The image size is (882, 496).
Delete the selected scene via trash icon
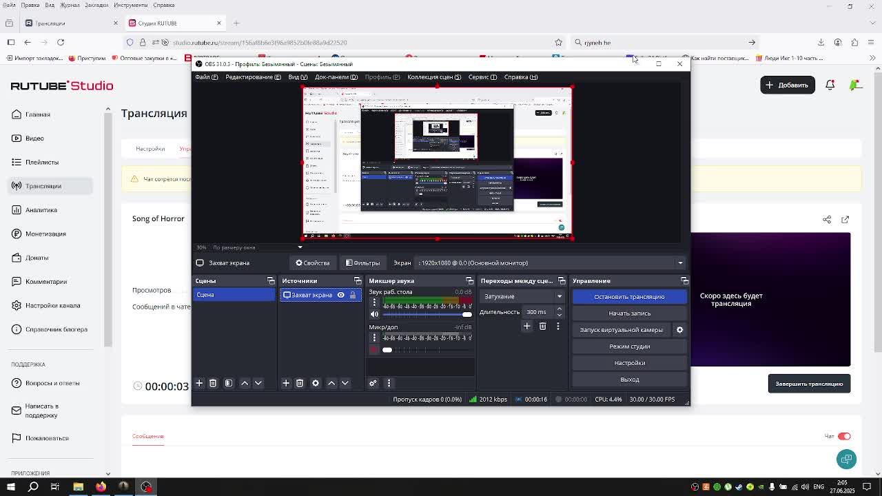point(213,383)
